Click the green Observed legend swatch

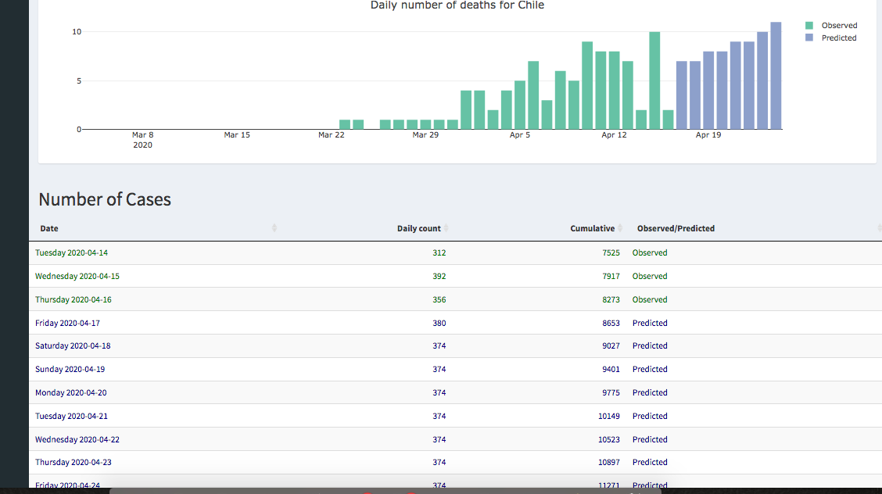point(810,26)
